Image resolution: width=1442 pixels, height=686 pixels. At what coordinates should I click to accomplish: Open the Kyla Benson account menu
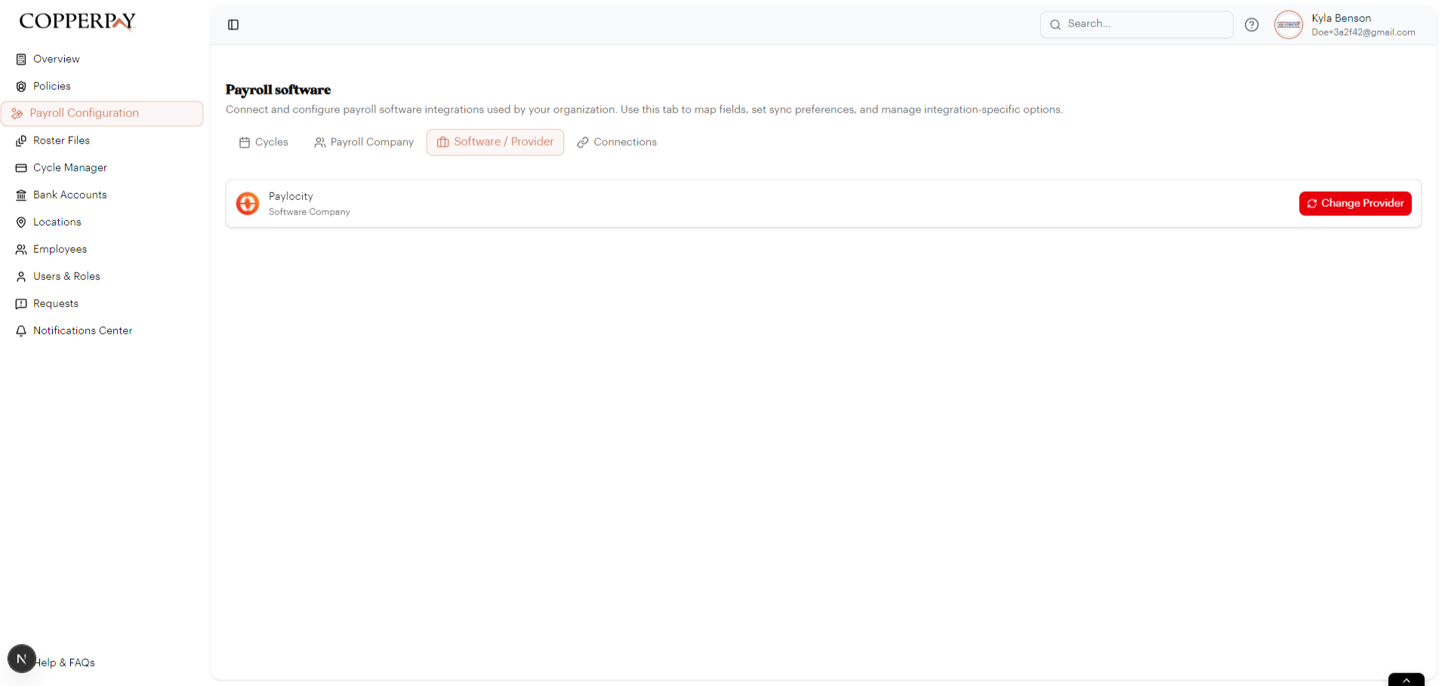point(1351,24)
